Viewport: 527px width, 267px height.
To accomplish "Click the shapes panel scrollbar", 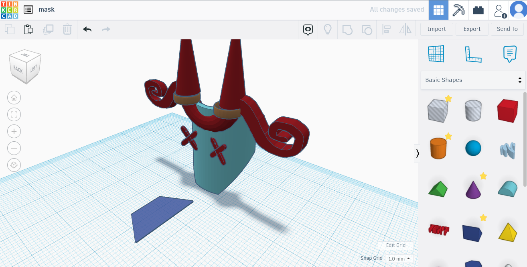I will [525, 139].
